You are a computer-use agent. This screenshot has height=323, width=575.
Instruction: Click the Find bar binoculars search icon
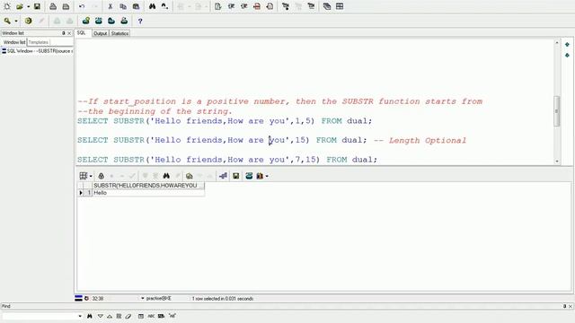(90, 316)
